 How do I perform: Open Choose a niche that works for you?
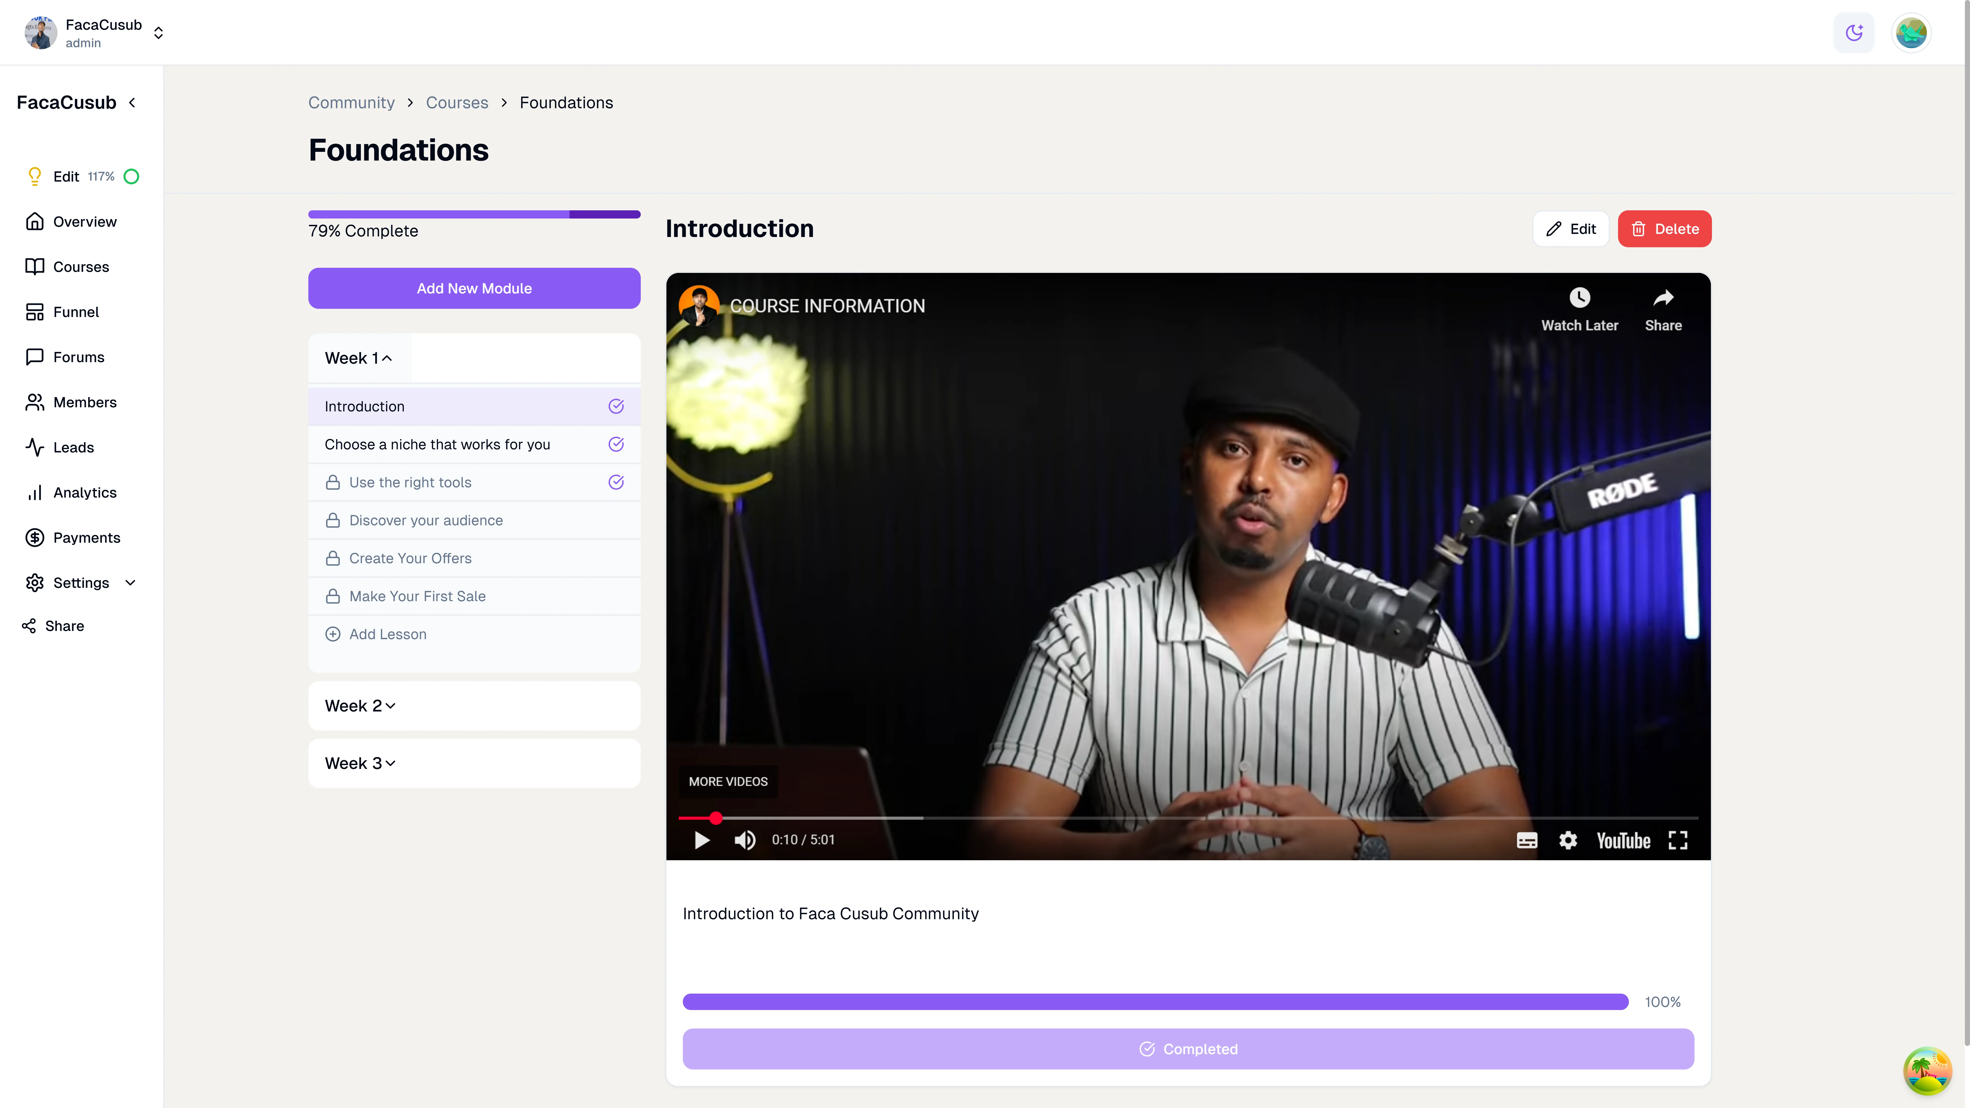point(474,444)
